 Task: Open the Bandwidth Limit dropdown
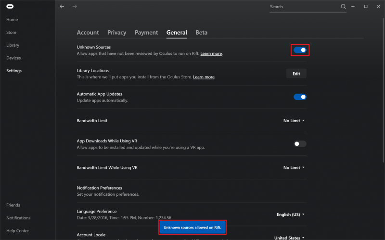pos(294,121)
